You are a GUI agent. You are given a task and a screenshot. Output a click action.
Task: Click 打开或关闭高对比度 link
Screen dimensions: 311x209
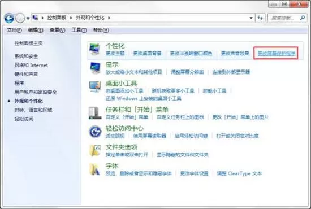click(237, 136)
